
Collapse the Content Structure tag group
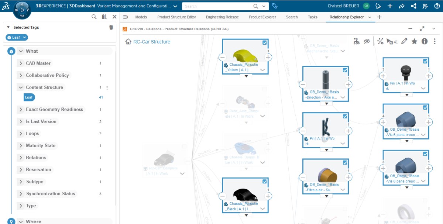pos(21,87)
